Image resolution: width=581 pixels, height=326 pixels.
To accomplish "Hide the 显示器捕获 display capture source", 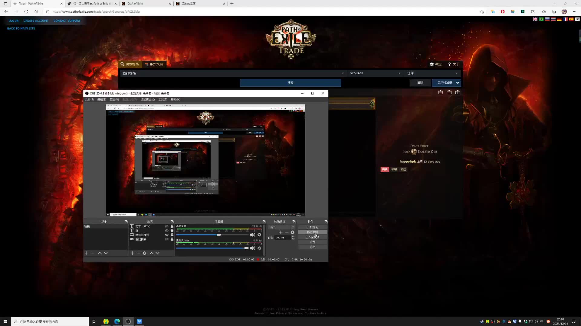I will click(x=166, y=235).
